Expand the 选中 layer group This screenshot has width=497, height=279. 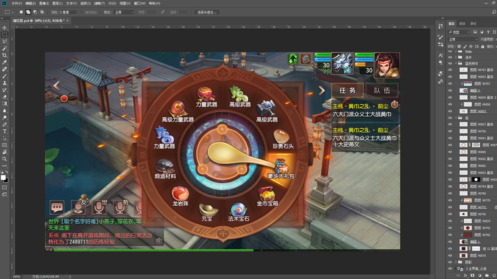456,57
